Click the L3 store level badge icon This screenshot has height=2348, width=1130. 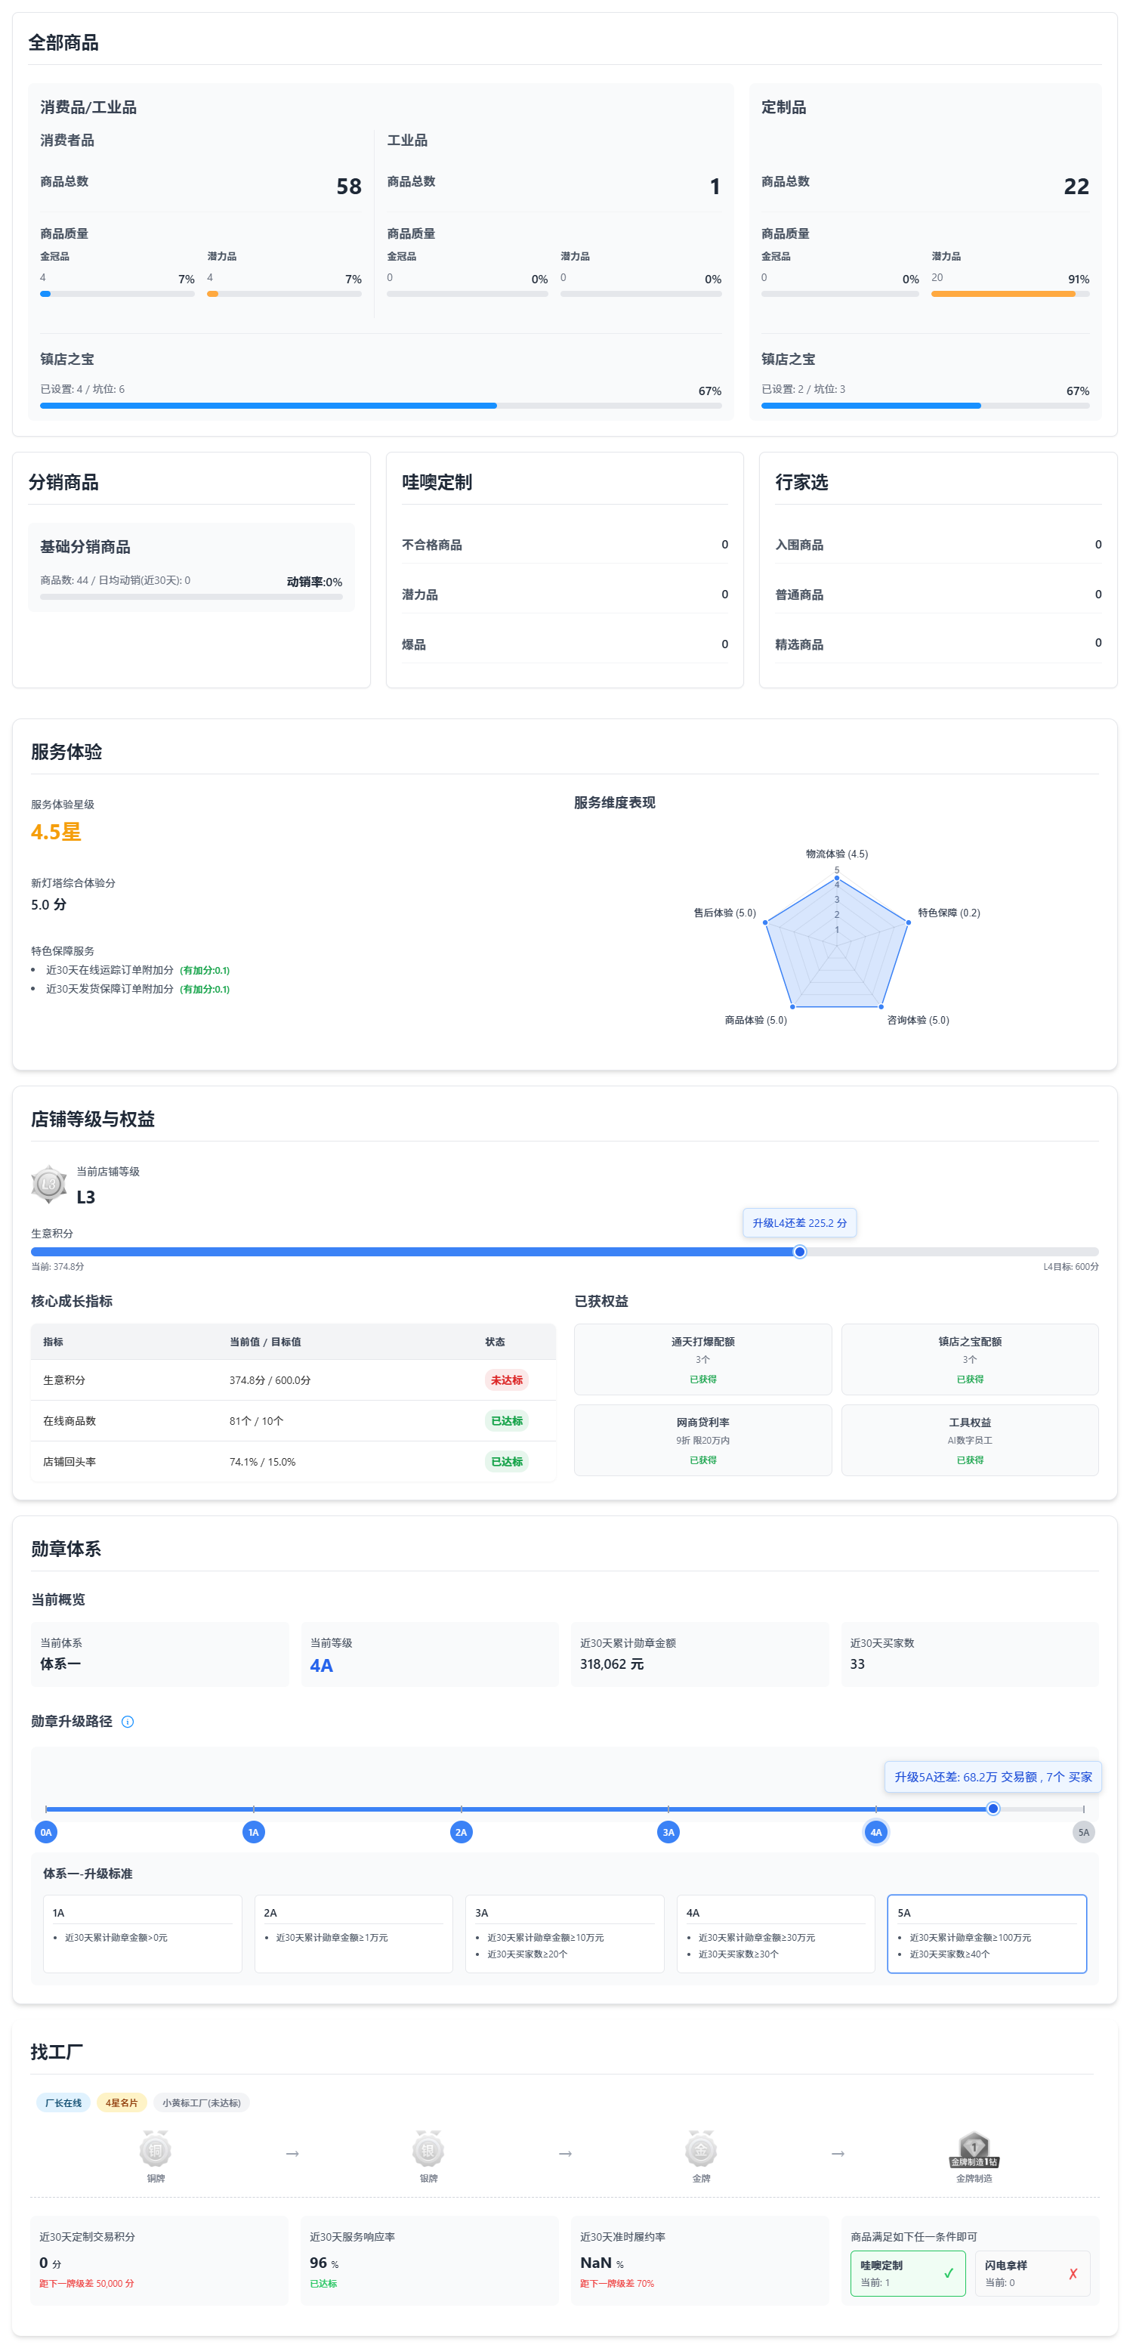49,1184
